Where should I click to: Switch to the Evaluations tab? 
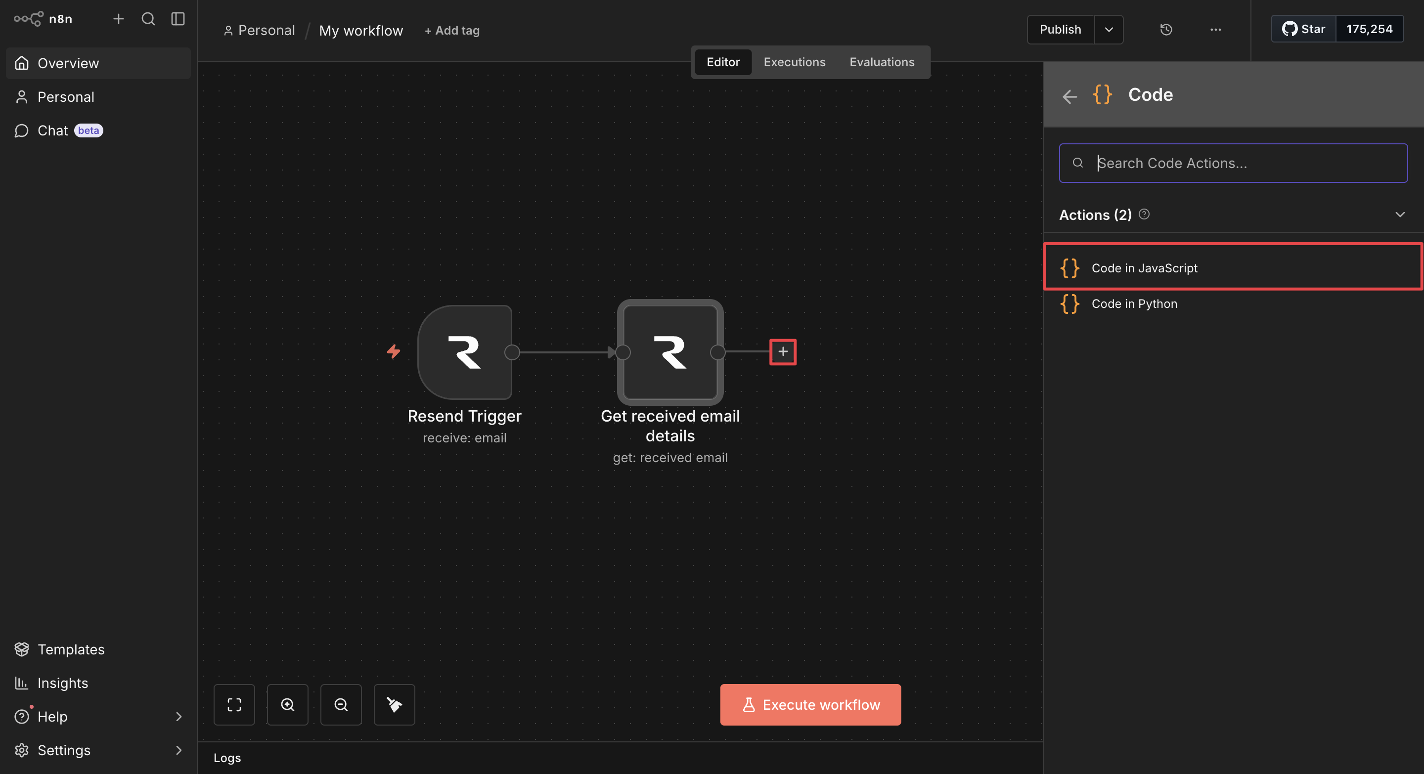(x=882, y=62)
